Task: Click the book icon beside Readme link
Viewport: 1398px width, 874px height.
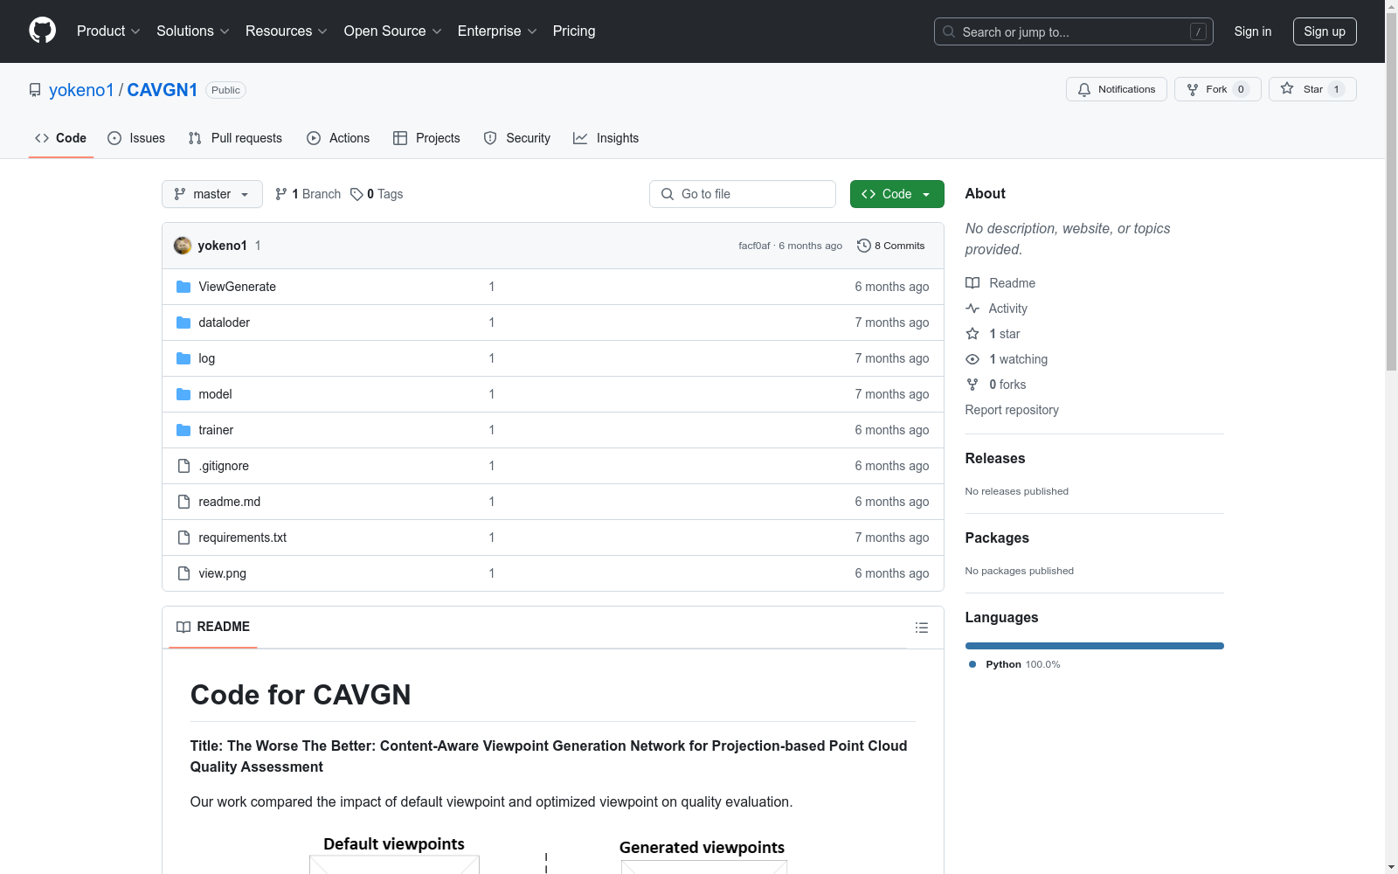Action: pyautogui.click(x=972, y=283)
